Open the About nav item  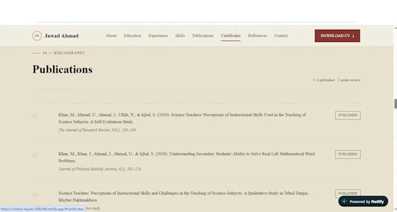111,36
